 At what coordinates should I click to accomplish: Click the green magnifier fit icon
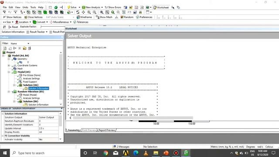pos(113,12)
